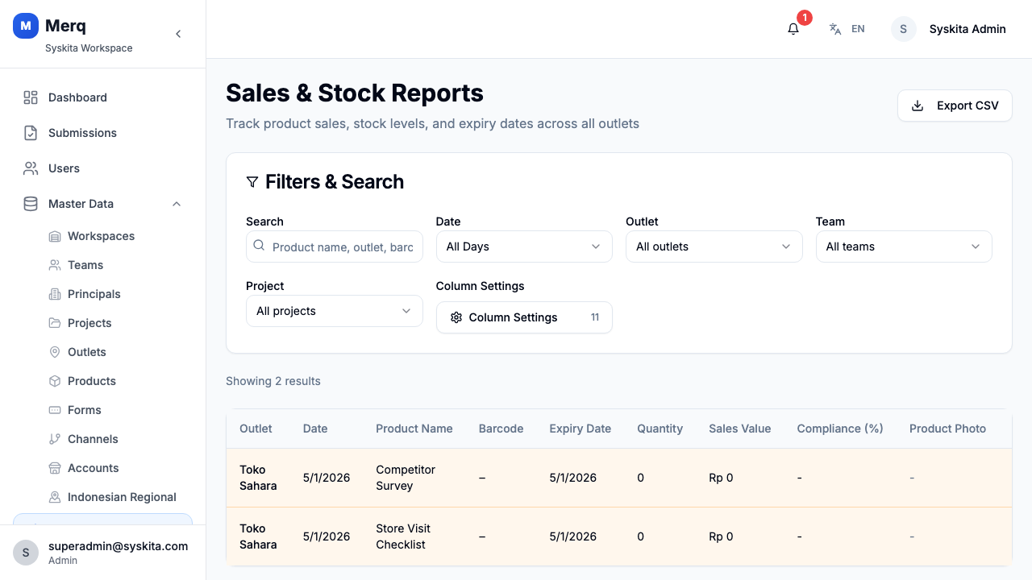Image resolution: width=1032 pixels, height=580 pixels.
Task: Click superadmin@syskita.com account text
Action: [x=118, y=546]
